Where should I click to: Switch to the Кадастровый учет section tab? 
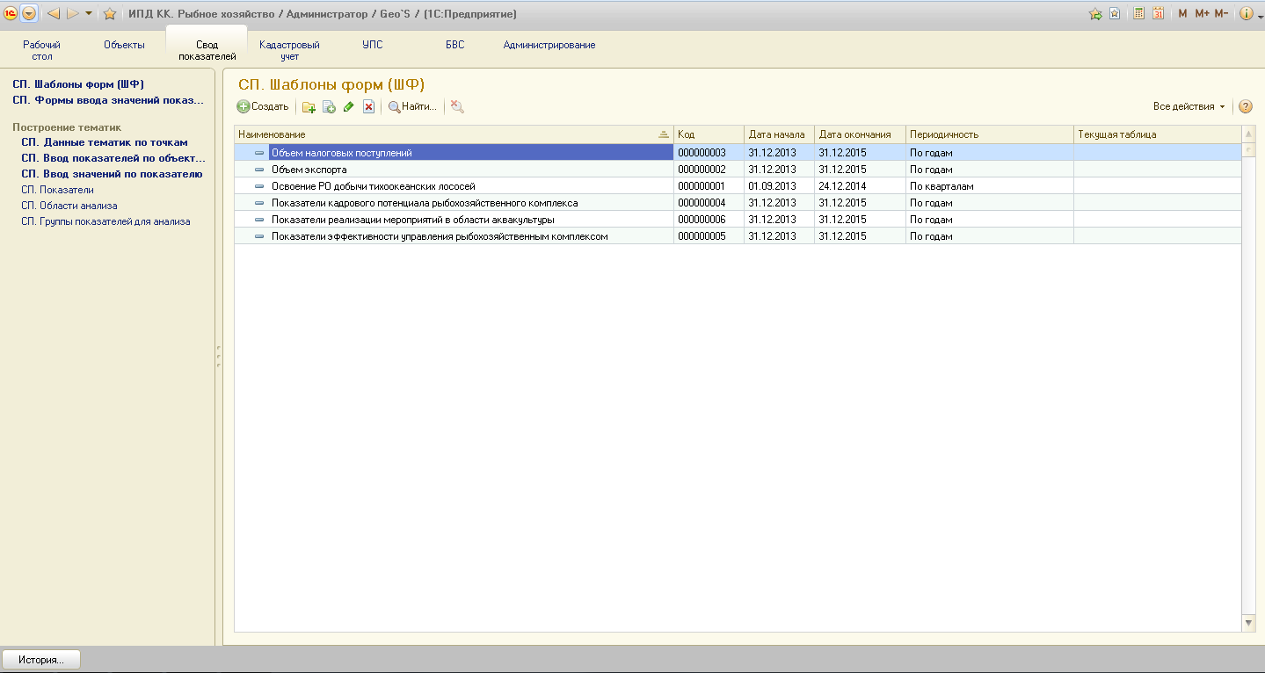pyautogui.click(x=289, y=50)
